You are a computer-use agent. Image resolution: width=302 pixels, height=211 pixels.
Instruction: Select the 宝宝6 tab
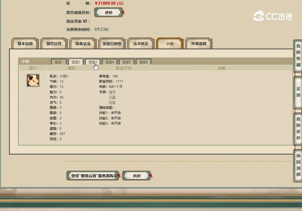143,62
